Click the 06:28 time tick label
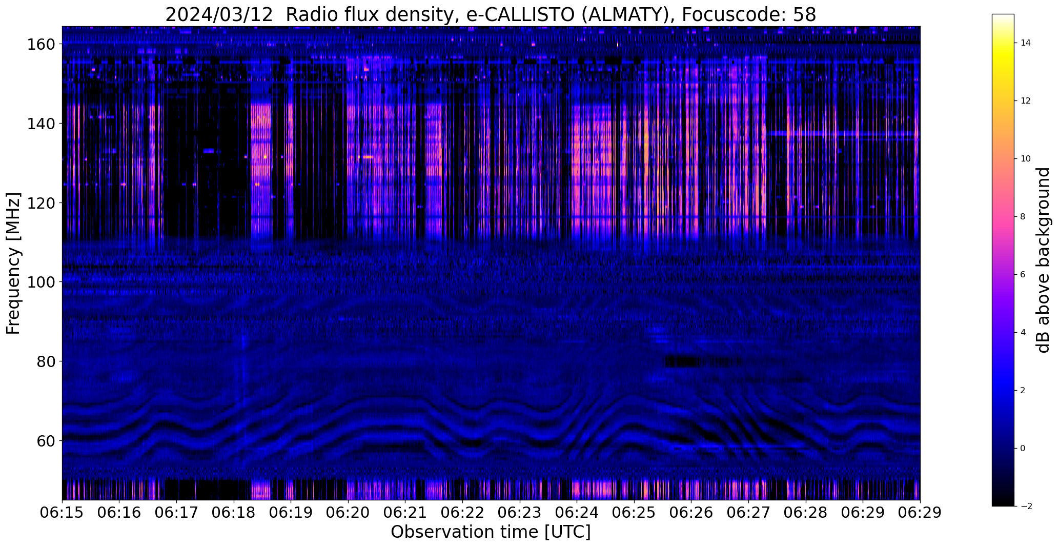This screenshot has width=1059, height=547. point(806,513)
